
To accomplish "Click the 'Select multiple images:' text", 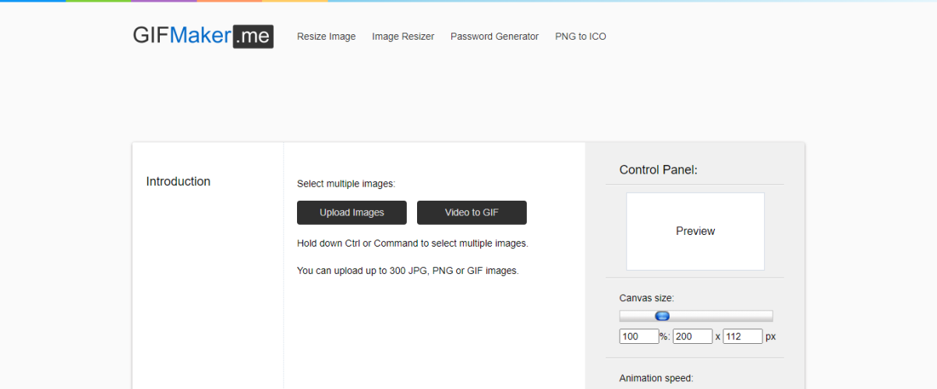I will pyautogui.click(x=346, y=184).
